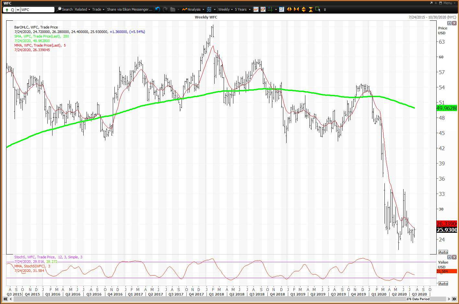459x304 pixels.
Task: Click expand-horizontal orange arrows icon
Action: [x=289, y=9]
